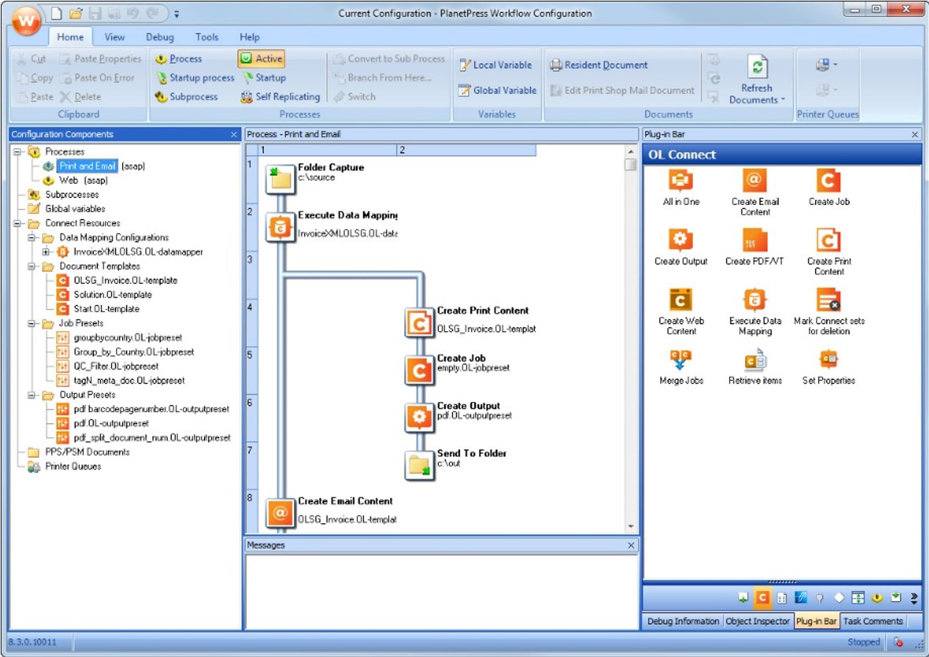Select the Create Print Content task in process
This screenshot has height=657, width=929.
(x=420, y=323)
